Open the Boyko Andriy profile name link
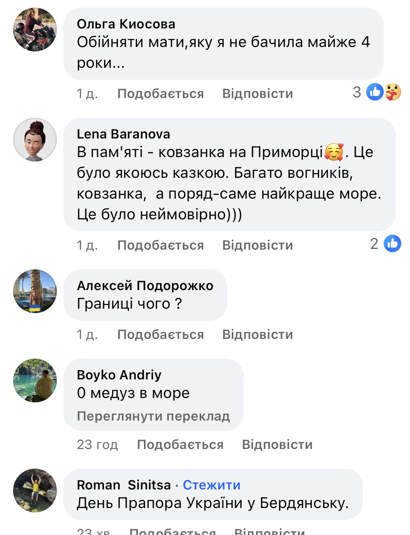410x535 pixels. (x=119, y=375)
